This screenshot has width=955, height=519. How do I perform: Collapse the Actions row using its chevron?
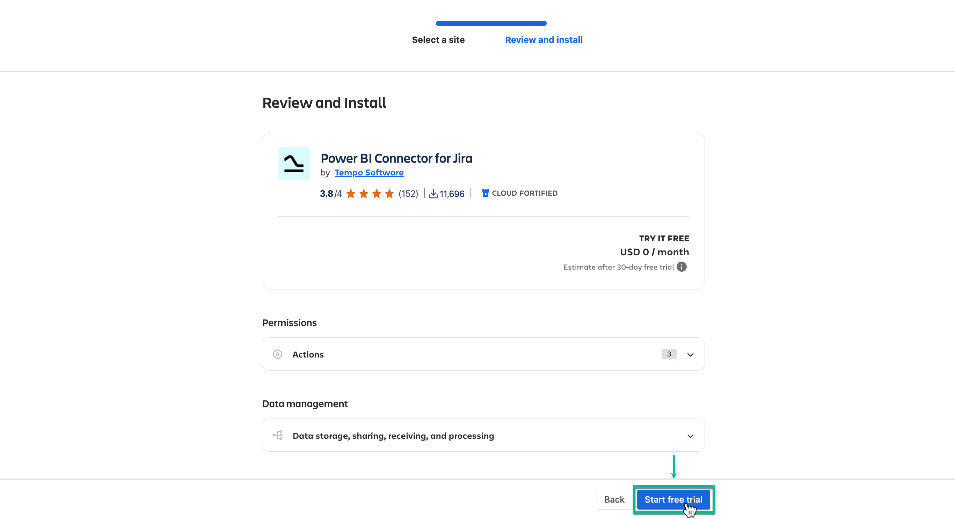(x=690, y=355)
